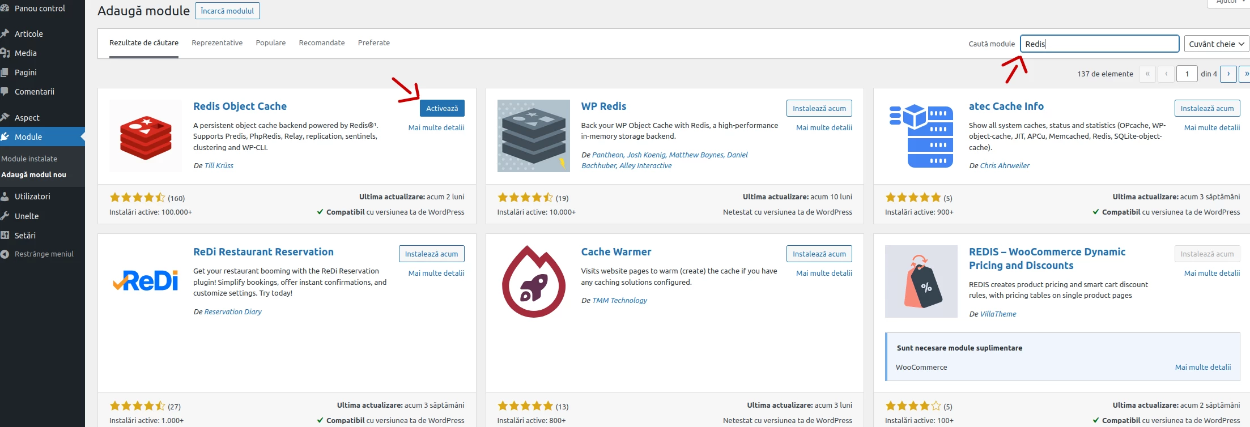The image size is (1250, 427).
Task: Switch to the Populare tab
Action: (270, 43)
